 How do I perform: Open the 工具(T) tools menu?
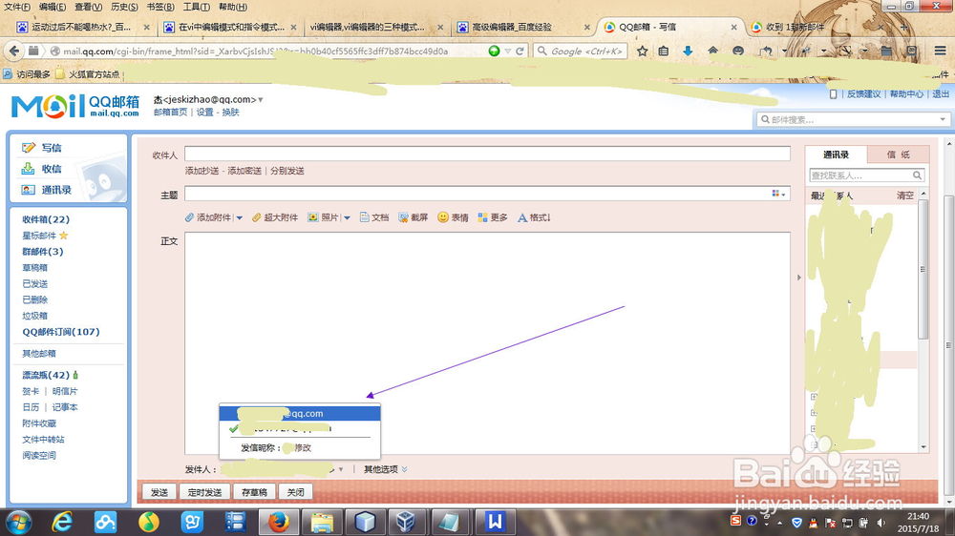point(196,7)
